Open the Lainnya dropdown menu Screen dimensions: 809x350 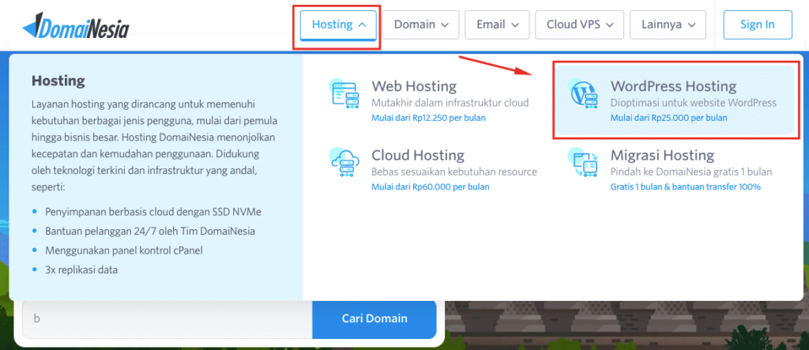668,24
